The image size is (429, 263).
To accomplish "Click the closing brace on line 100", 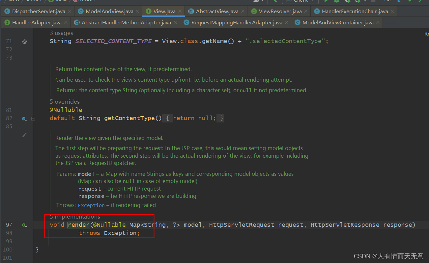I will (x=37, y=250).
